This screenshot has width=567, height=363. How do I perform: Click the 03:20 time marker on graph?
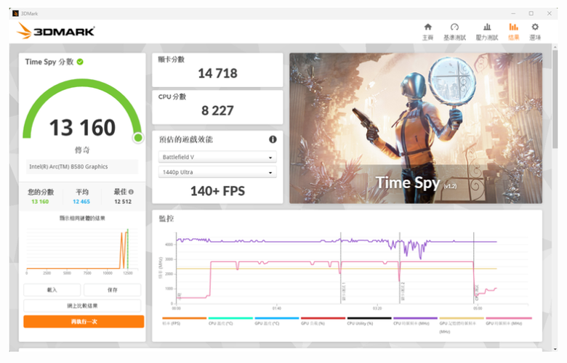(x=377, y=309)
